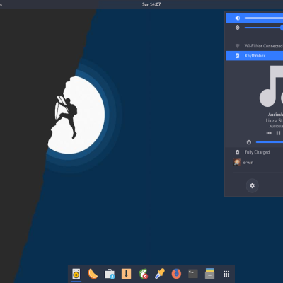Click the erwin user avatar

(x=237, y=162)
